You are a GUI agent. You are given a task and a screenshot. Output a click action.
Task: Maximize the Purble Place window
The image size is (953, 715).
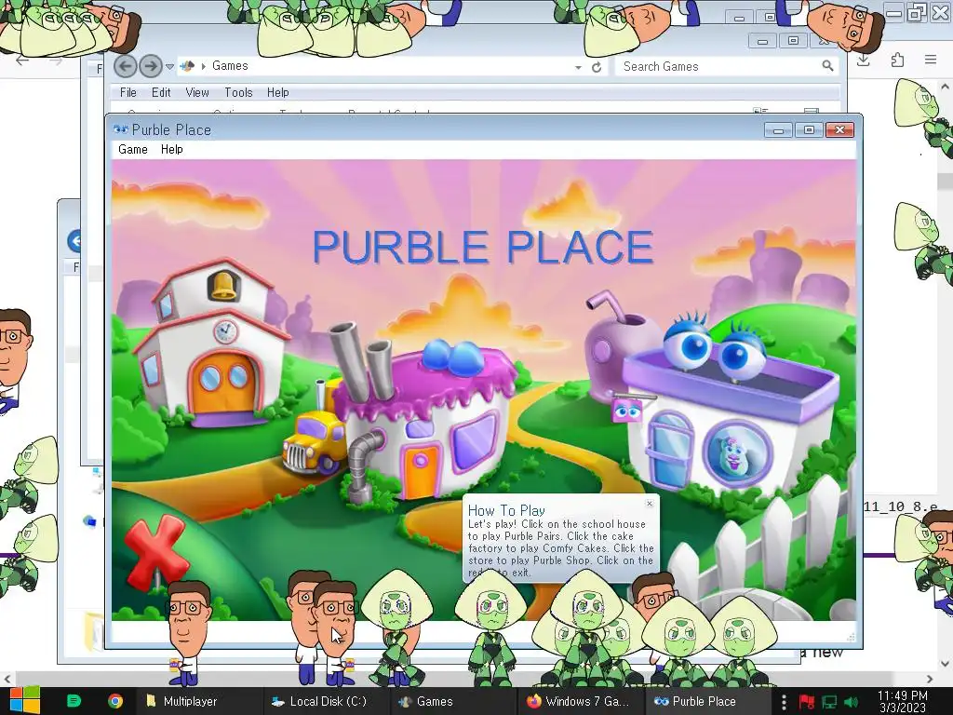coord(809,130)
